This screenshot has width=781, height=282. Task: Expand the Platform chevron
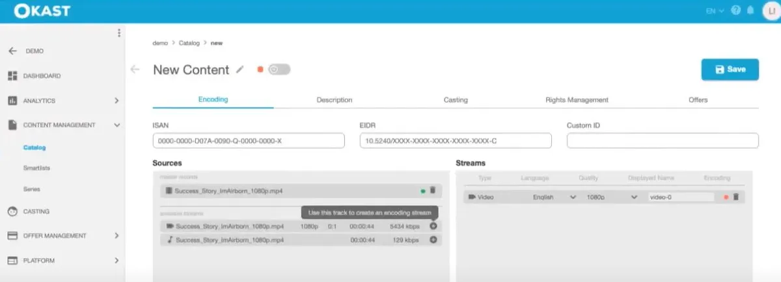point(116,261)
